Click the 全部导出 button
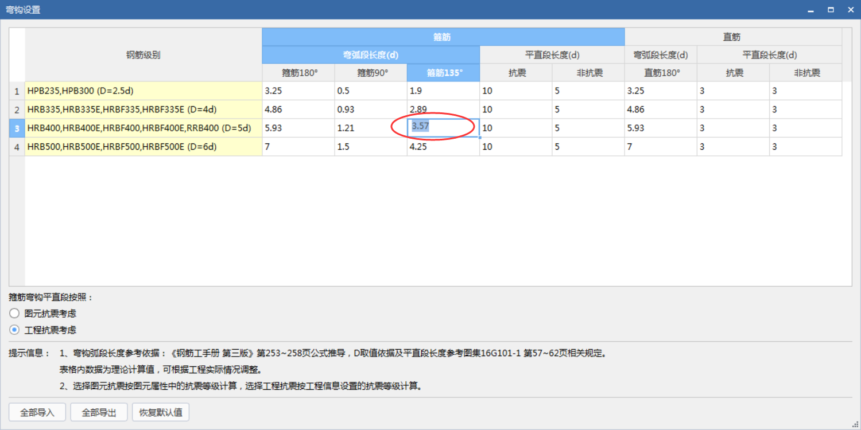Screen dimensions: 861x430 99,412
